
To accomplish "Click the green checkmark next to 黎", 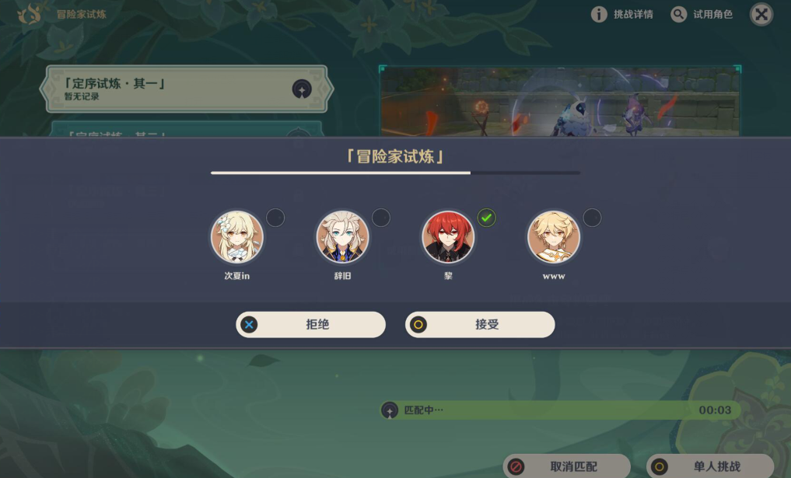I will 486,218.
